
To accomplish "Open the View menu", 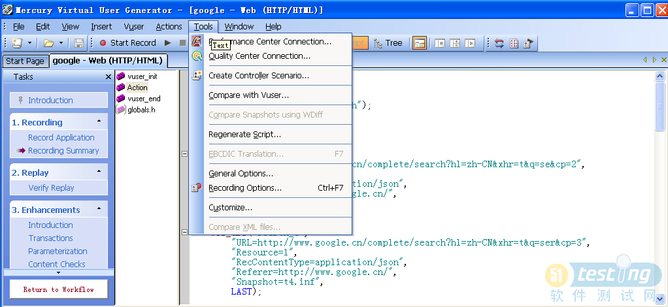I will click(x=71, y=26).
